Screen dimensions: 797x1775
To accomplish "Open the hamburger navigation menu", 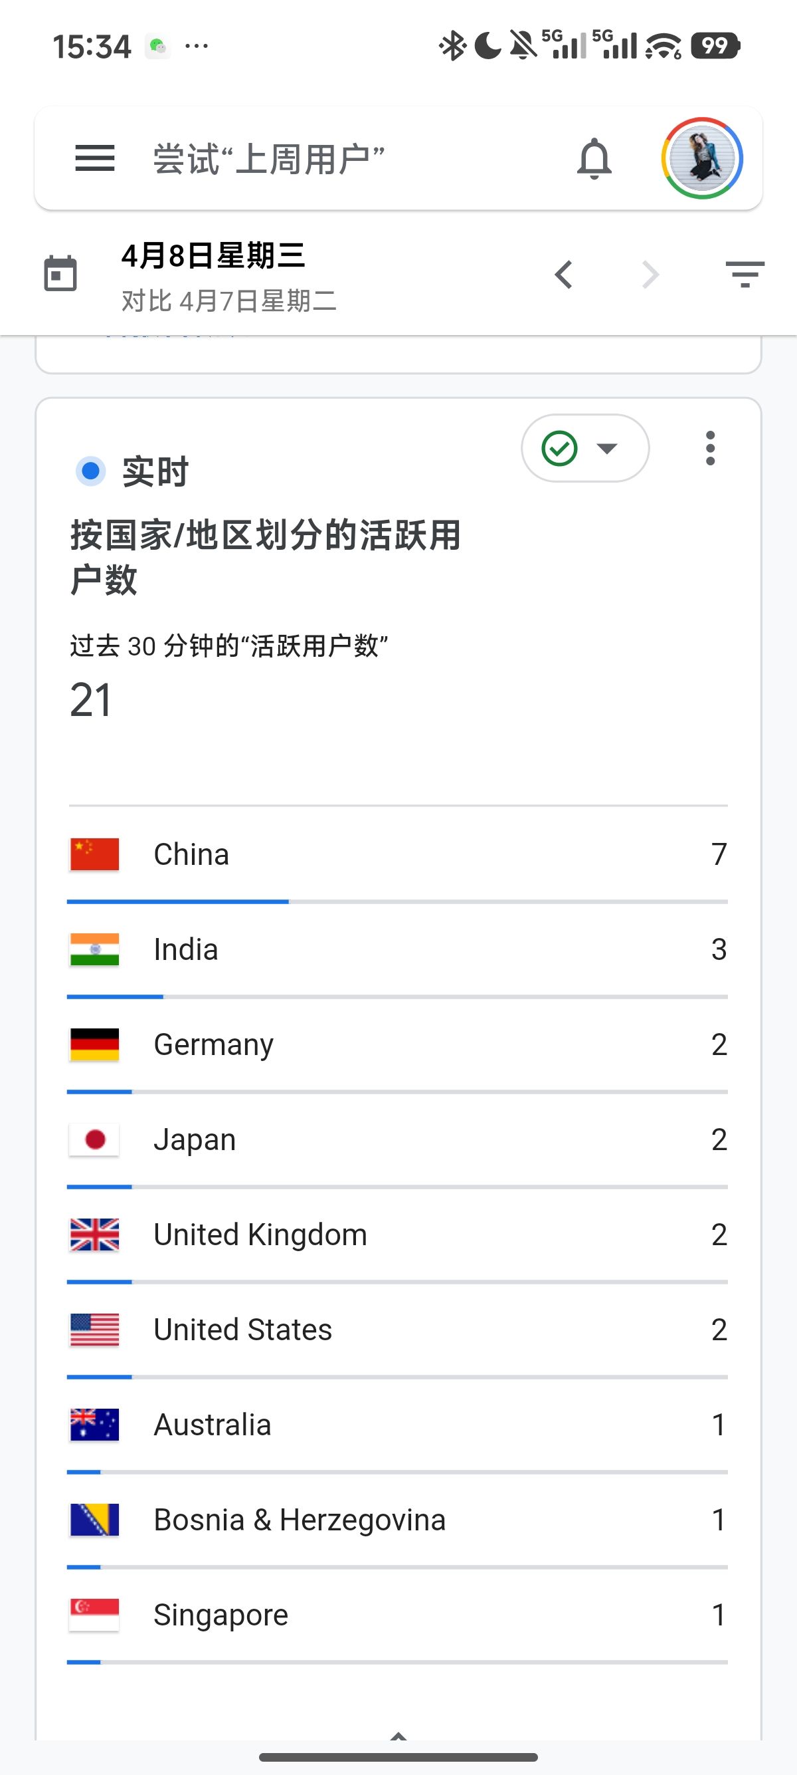I will 95,158.
